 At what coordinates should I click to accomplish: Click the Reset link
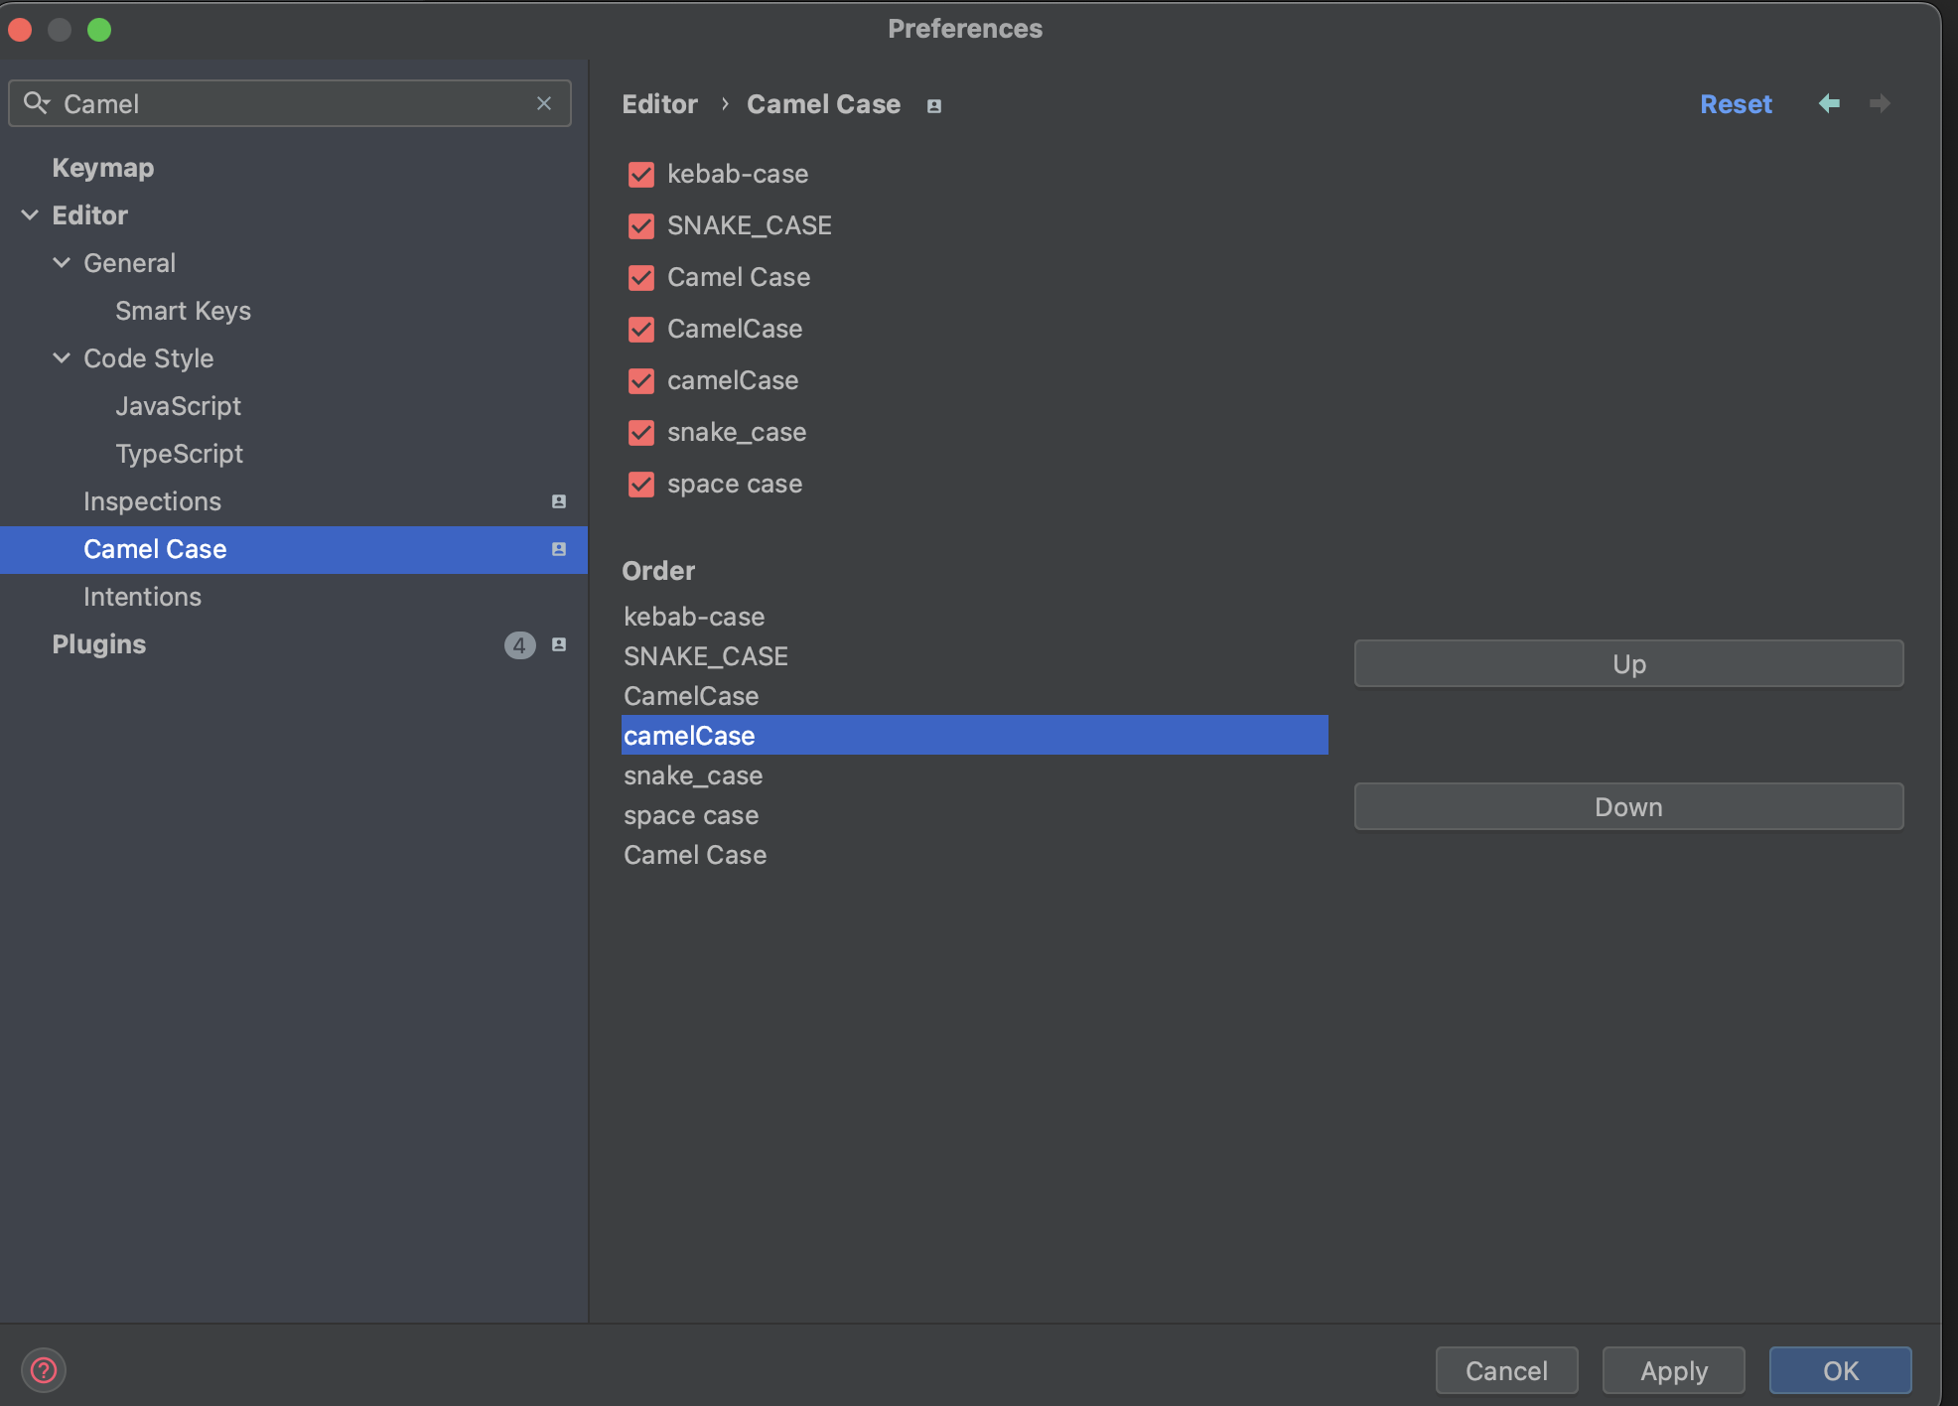[1735, 104]
